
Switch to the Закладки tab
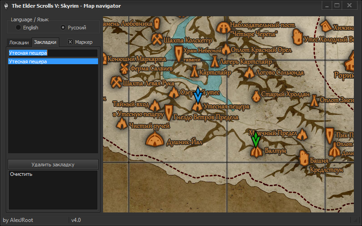45,42
